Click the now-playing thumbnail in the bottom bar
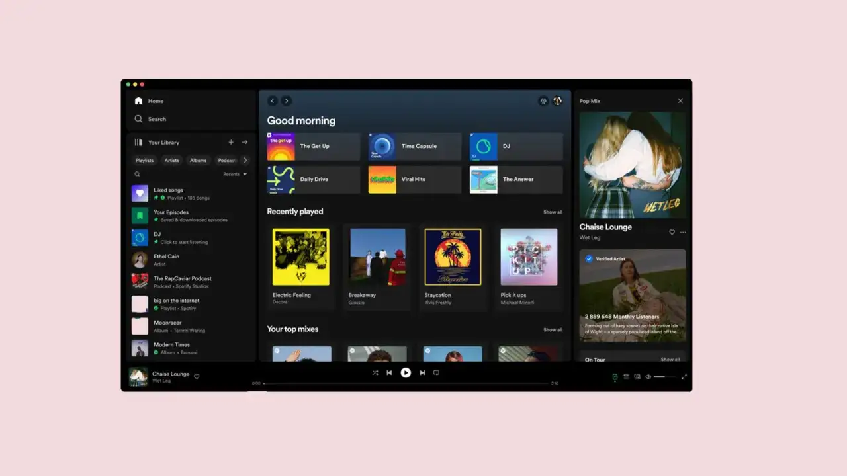 pyautogui.click(x=138, y=377)
